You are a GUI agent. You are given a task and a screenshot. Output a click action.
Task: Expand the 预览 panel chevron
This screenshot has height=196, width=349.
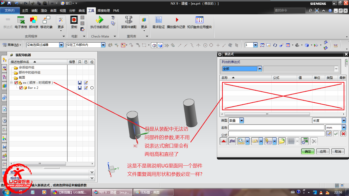coord(92,172)
